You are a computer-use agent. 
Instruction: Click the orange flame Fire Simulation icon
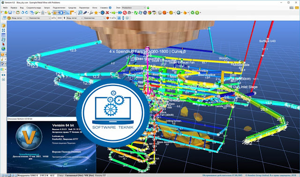[185, 13]
